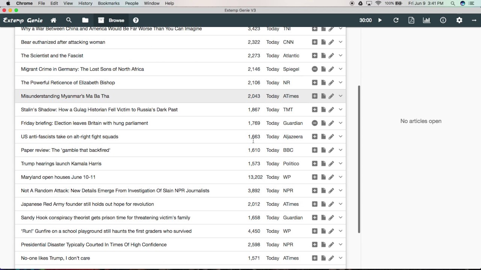
Task: Expand 'Trump hearings launch Kamala Harris' chevron
Action: tap(340, 163)
